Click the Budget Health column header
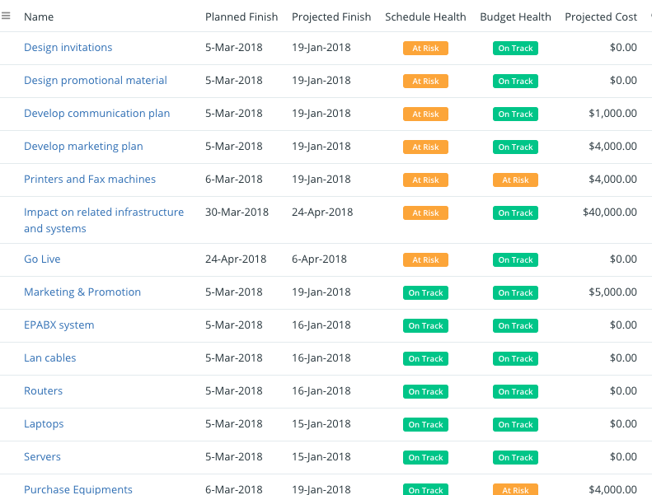The image size is (652, 495). click(515, 17)
